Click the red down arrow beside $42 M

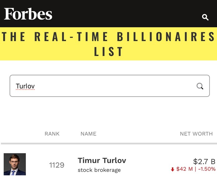point(173,169)
